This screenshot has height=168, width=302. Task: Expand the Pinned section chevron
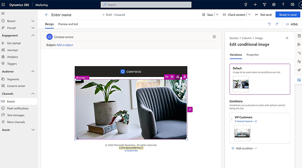click(33, 28)
